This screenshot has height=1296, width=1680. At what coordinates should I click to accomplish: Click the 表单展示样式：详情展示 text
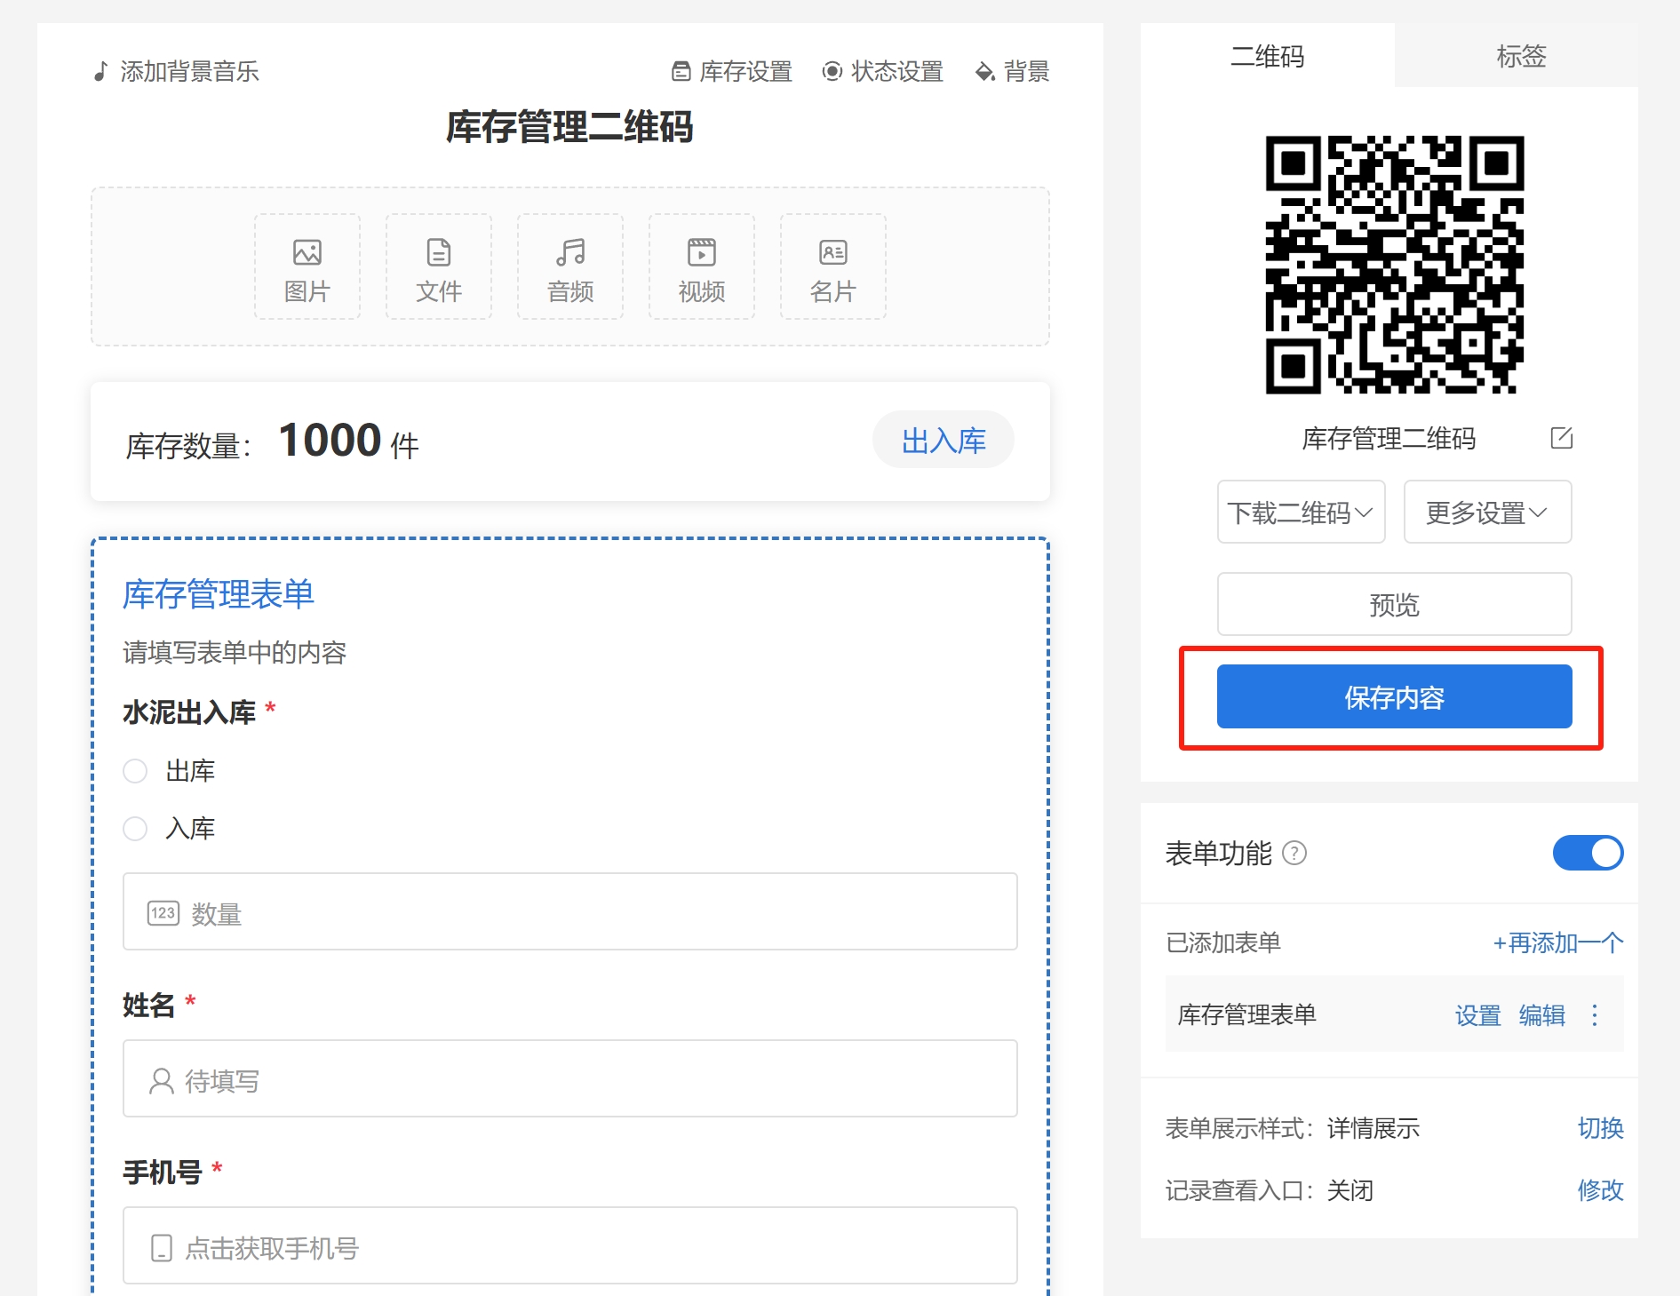point(1293,1128)
